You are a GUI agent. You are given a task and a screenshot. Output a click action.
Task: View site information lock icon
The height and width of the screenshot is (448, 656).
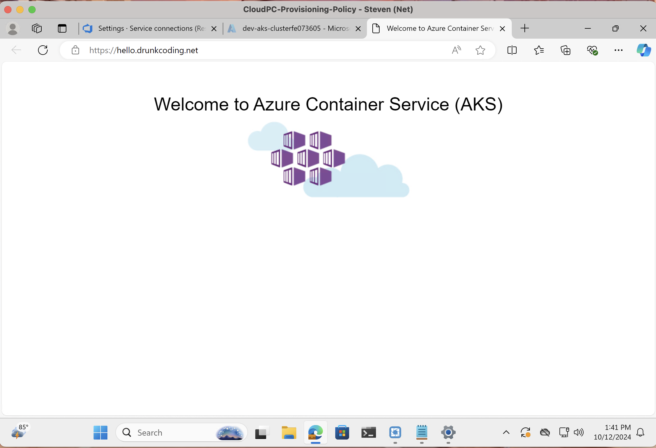(75, 50)
